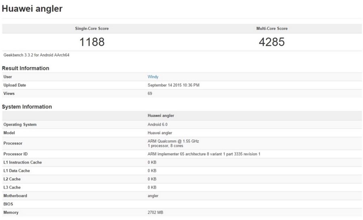Click the Views label
The height and width of the screenshot is (220, 363).
9,93
